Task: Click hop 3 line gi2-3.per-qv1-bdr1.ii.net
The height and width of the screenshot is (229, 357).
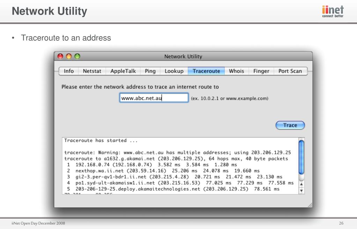Action: (174, 177)
